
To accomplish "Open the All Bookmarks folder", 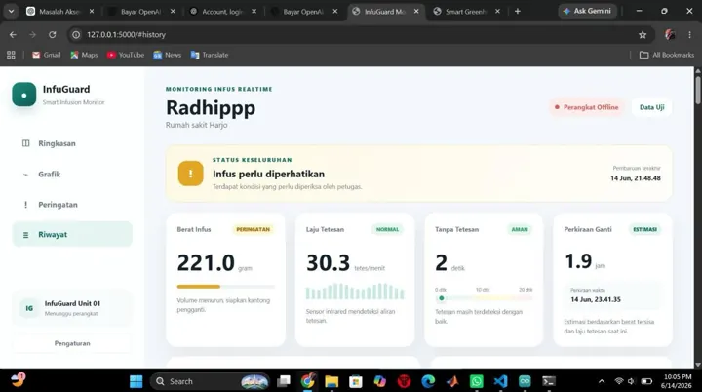I will tap(667, 55).
